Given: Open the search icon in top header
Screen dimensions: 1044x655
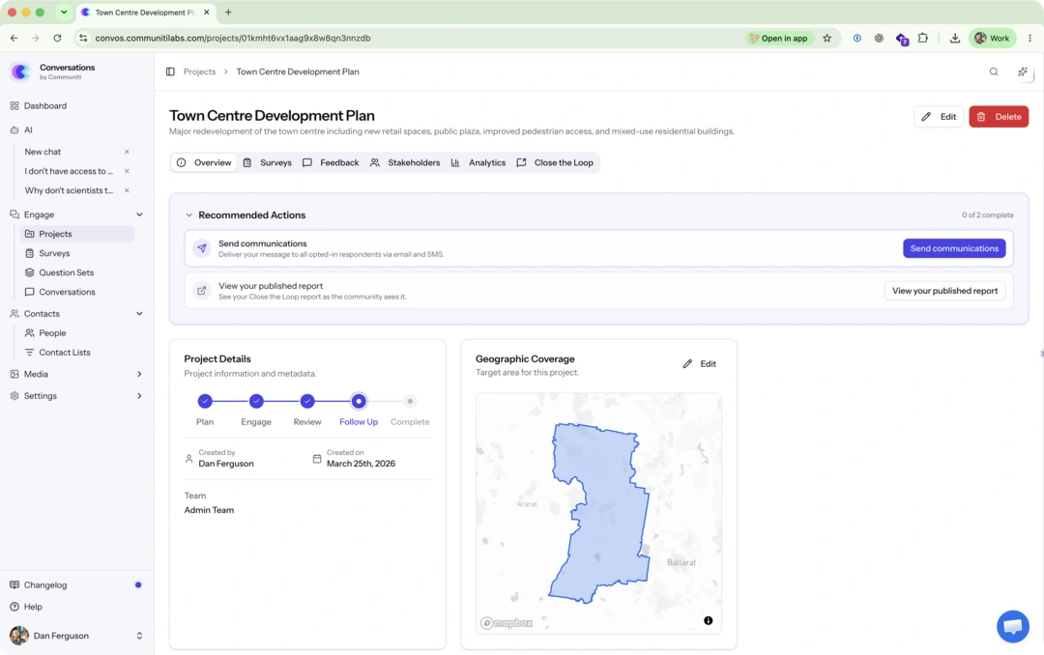Looking at the screenshot, I should tap(994, 71).
